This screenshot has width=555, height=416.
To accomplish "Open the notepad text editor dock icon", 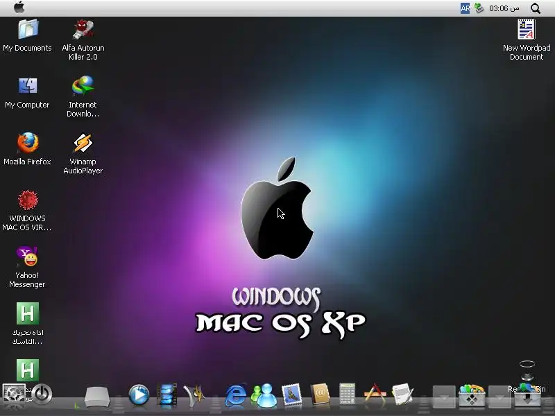I will click(402, 394).
